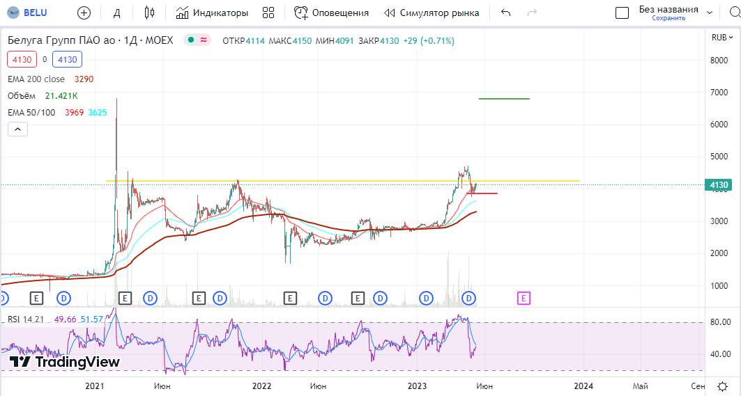Open chart settings gear icon

coord(723,386)
